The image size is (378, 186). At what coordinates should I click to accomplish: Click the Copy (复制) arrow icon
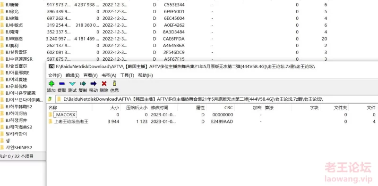tap(83, 84)
